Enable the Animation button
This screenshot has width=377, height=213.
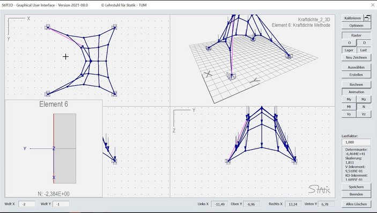pyautogui.click(x=356, y=92)
